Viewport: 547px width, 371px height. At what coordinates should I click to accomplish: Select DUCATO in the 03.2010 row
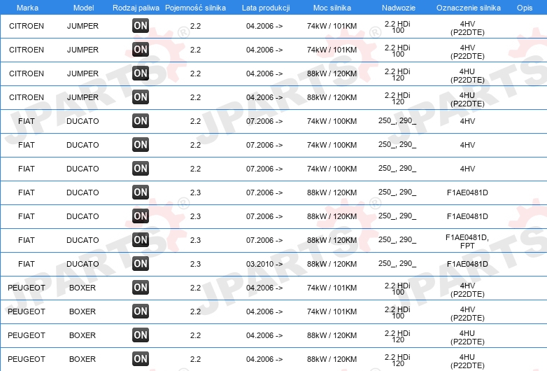coord(83,264)
